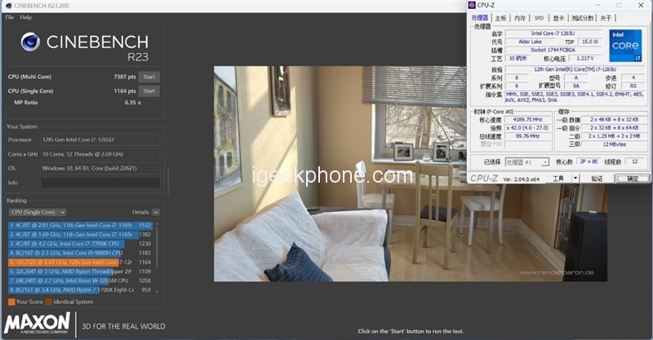Viewport: 653px width, 340px height.
Task: Toggle the ranking Details expander
Action: [156, 212]
